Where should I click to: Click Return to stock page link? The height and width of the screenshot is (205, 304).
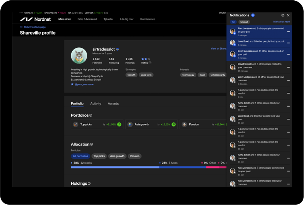tap(35, 27)
